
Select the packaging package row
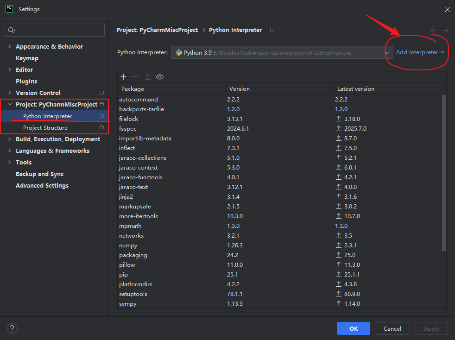[x=280, y=255]
